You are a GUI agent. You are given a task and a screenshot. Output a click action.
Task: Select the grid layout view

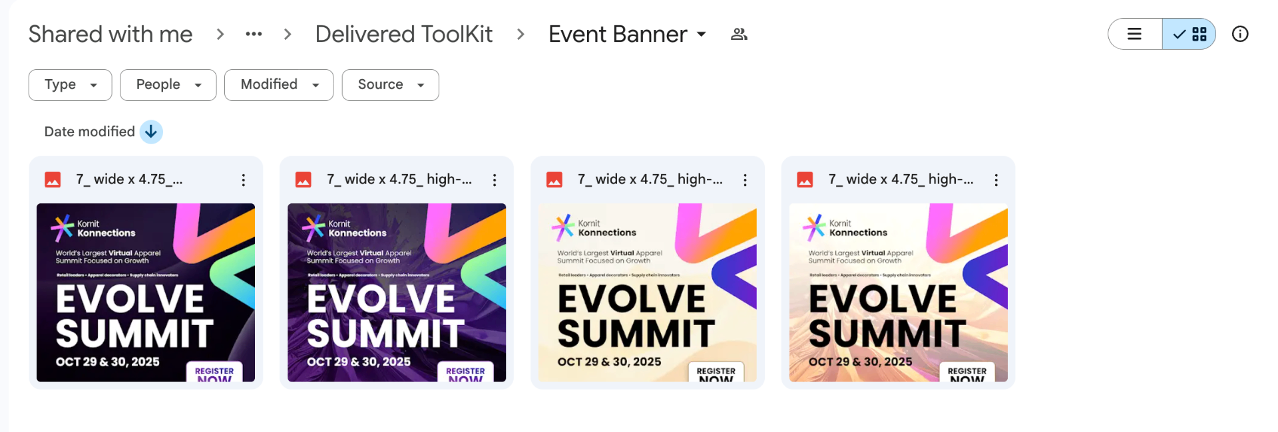[1189, 34]
